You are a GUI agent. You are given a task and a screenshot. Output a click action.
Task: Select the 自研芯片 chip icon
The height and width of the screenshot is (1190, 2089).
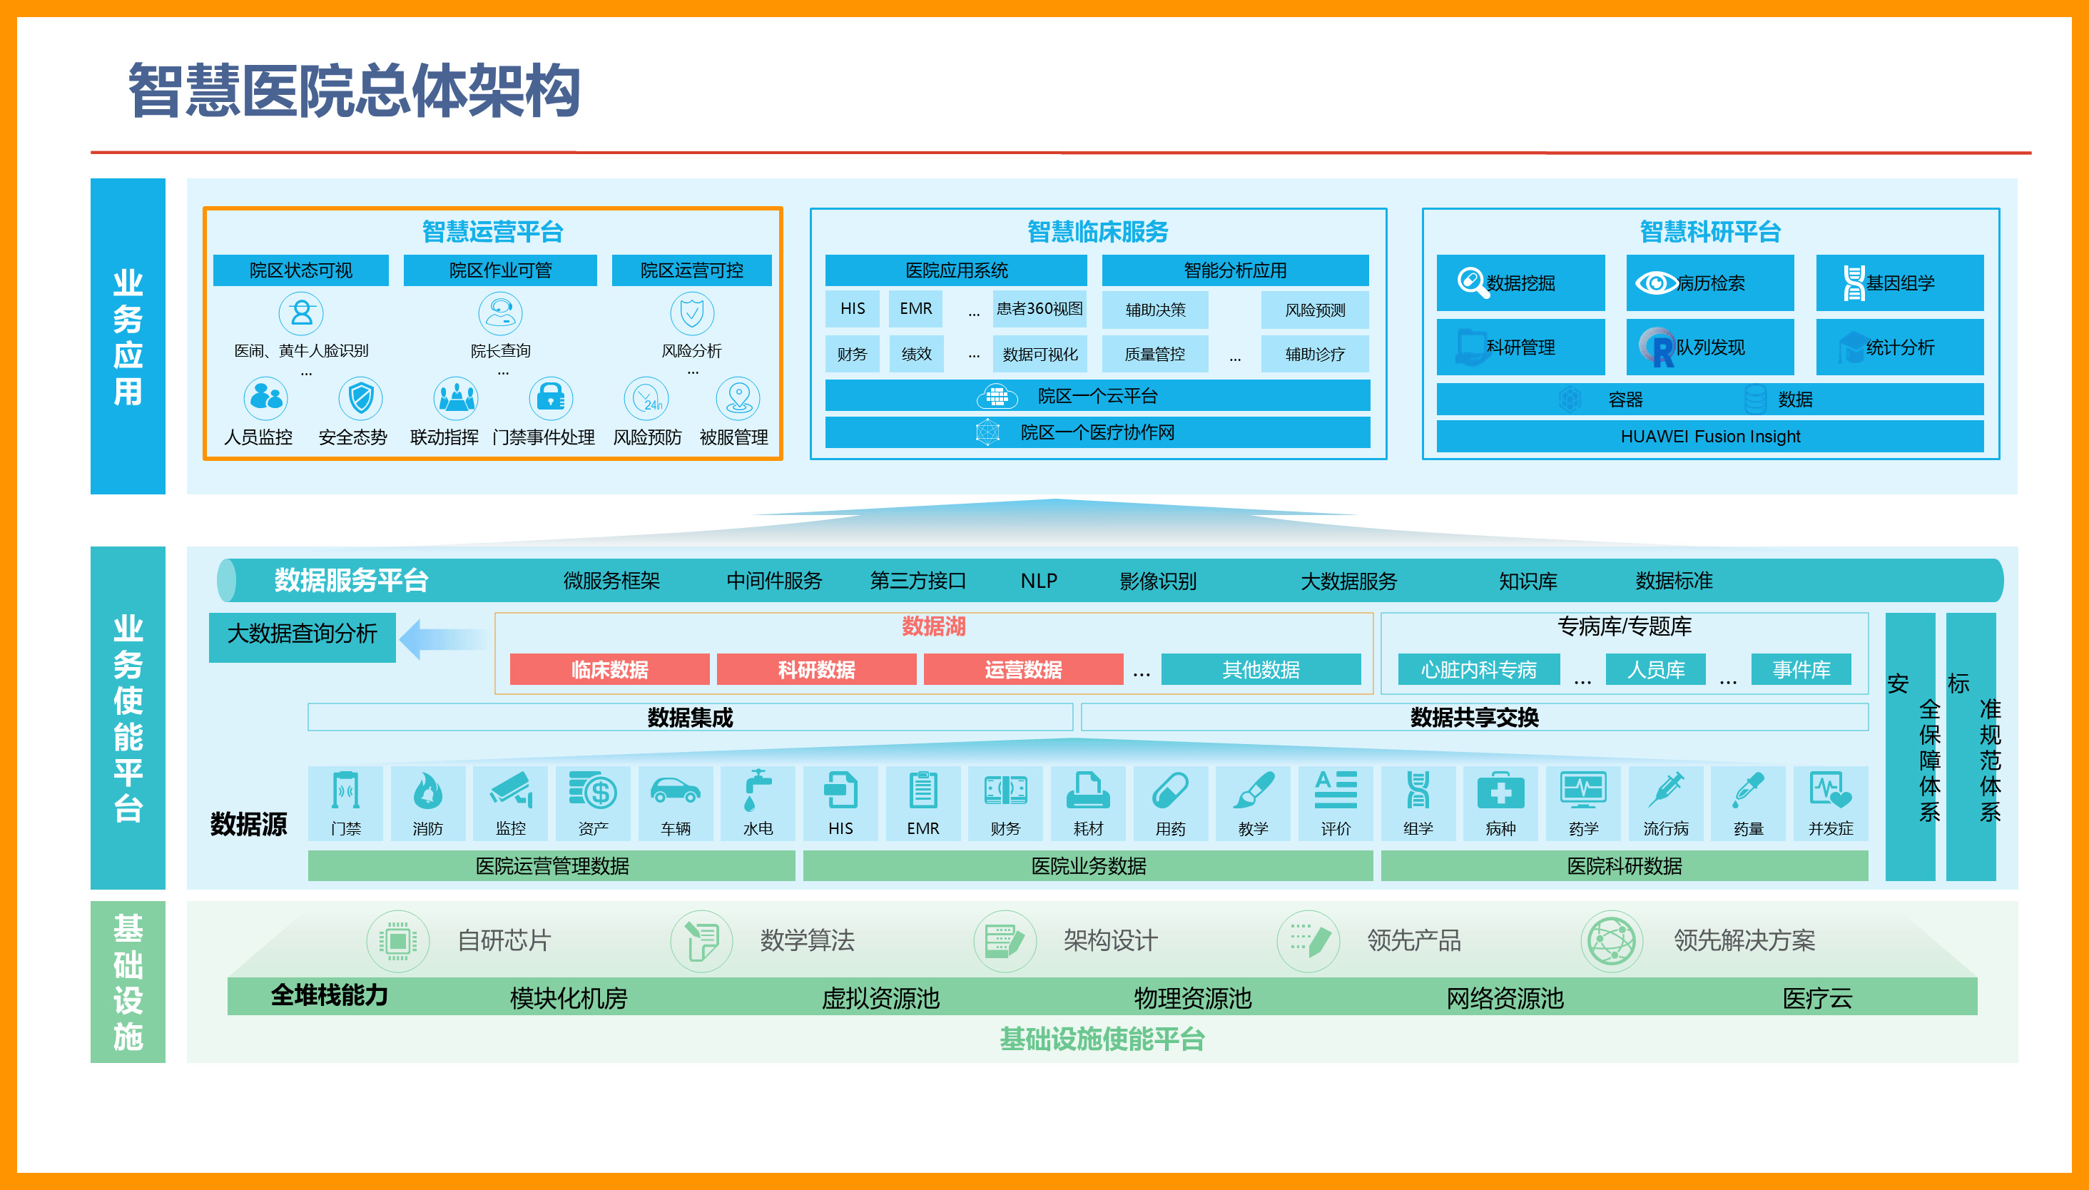point(398,941)
